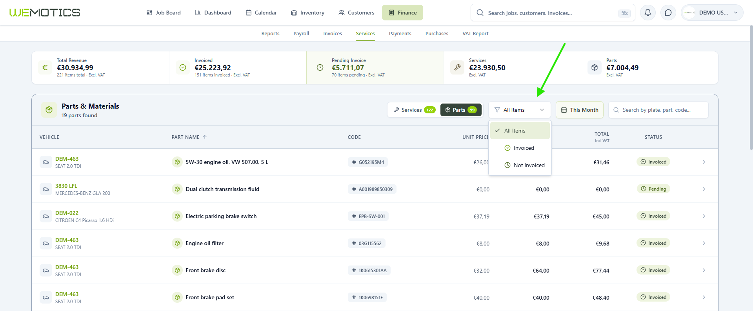Image resolution: width=753 pixels, height=311 pixels.
Task: Select Not Invoiced in filter menu
Action: [x=520, y=165]
